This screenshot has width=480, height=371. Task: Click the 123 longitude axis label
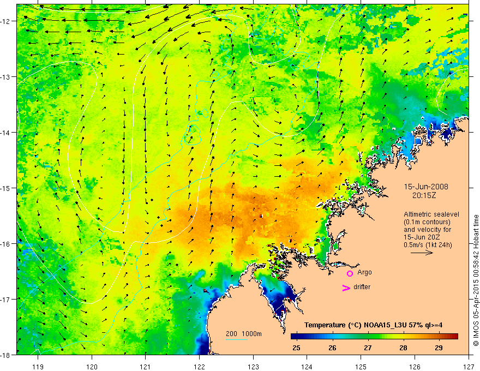coord(253,367)
